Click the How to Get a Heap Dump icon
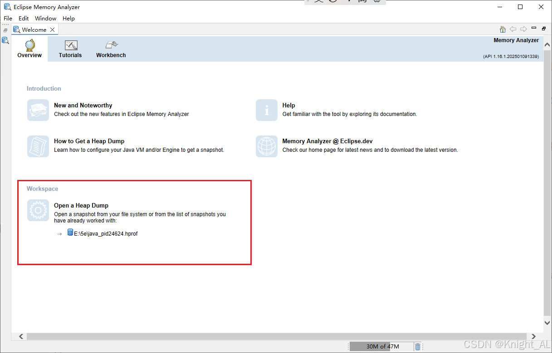 click(38, 146)
